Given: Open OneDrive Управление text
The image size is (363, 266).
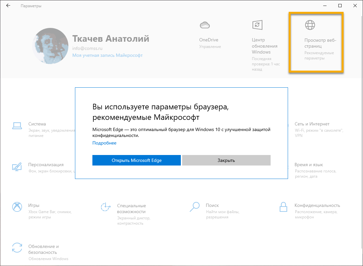Looking at the screenshot, I should [210, 47].
